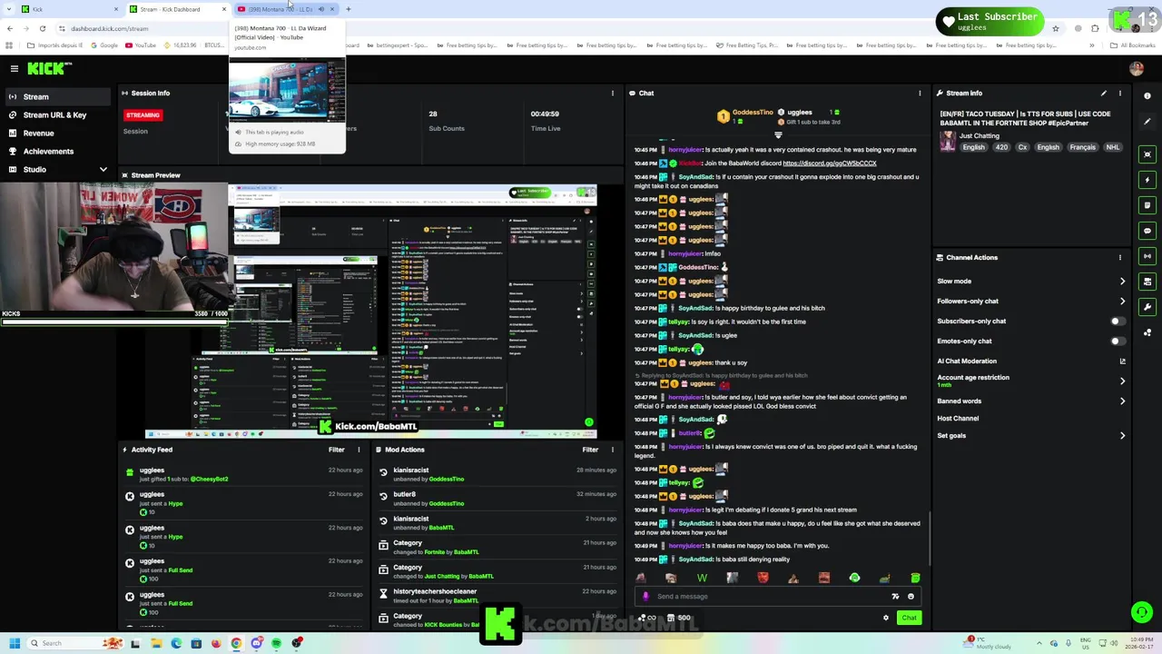
Task: Toggle lightning Activity Feed panel icon
Action: [1147, 180]
